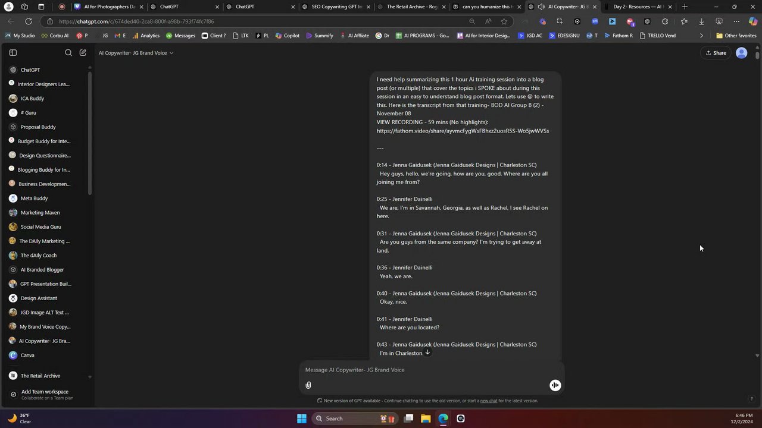
Task: Switch to Day 2- Resources browser tab
Action: click(637, 7)
